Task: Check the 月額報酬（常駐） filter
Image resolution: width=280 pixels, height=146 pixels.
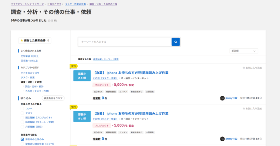Action: pyautogui.click(x=22, y=127)
